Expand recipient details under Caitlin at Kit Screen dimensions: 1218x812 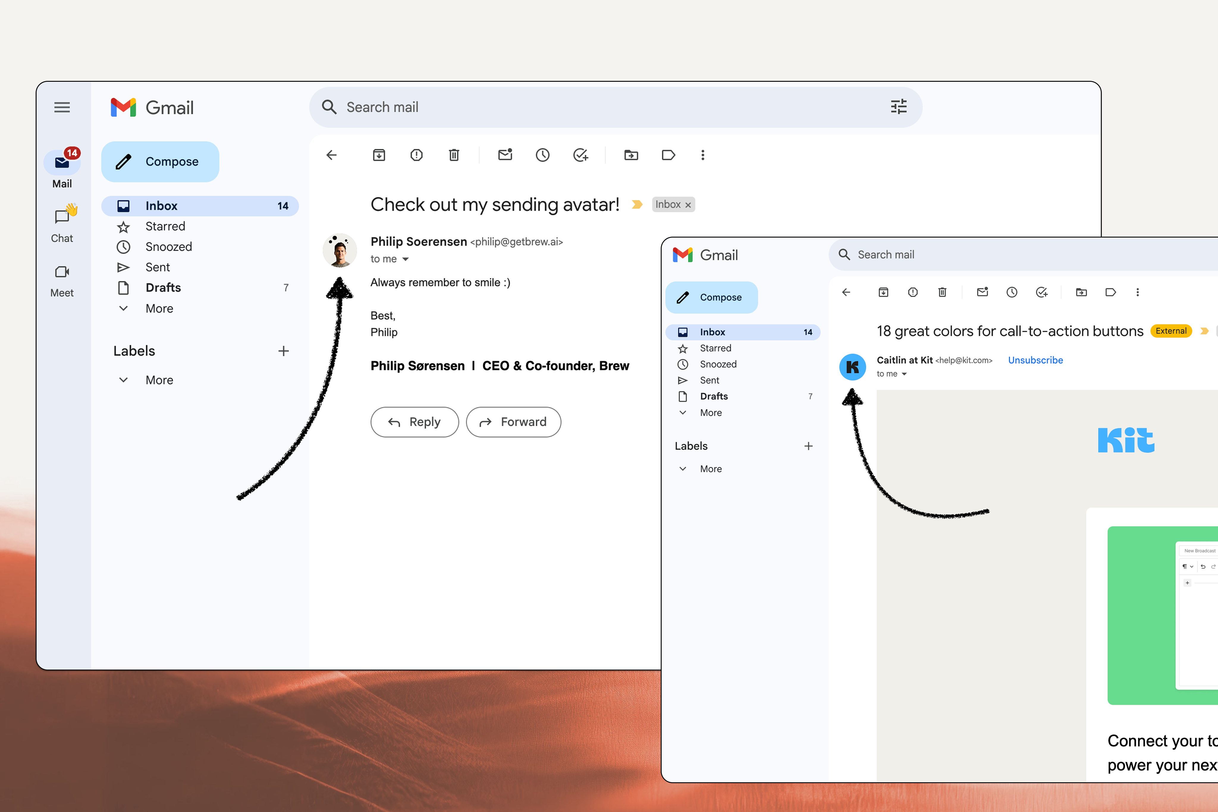click(904, 374)
